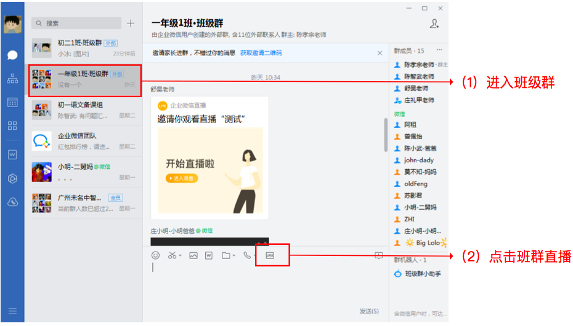
Task: Open the hamburger menu at sidebar bottom
Action: click(12, 311)
